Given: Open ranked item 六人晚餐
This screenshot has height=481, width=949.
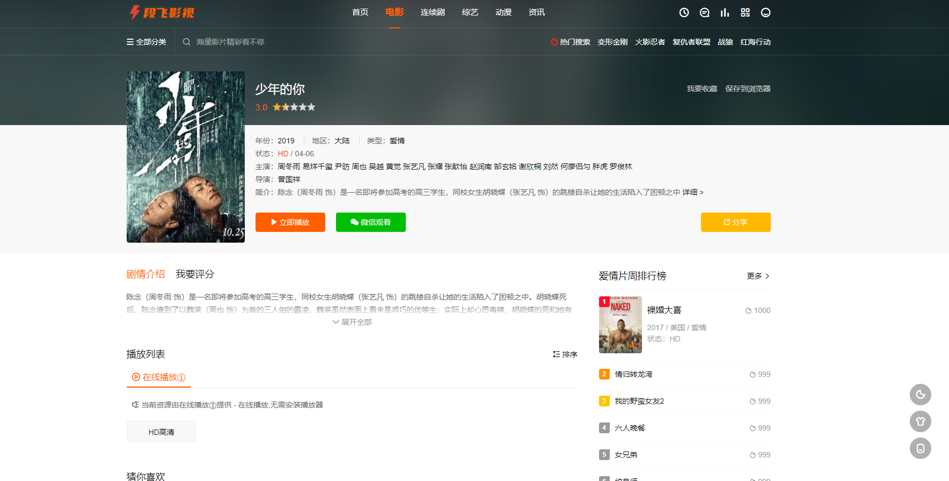Looking at the screenshot, I should (630, 428).
